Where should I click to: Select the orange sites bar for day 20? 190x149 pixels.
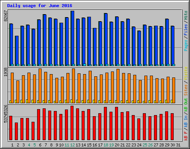118,86
